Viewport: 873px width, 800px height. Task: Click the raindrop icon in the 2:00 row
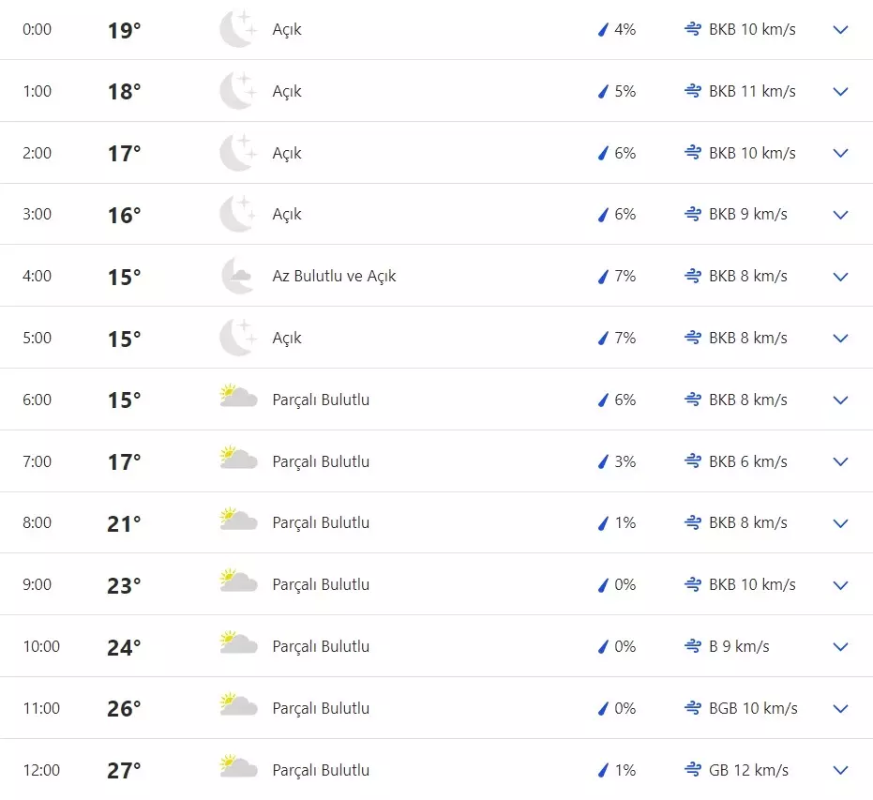(604, 153)
